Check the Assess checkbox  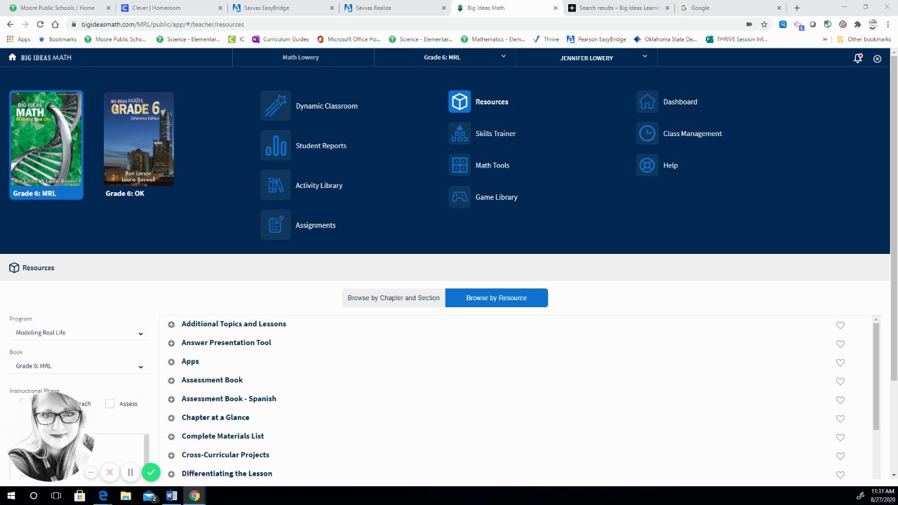(109, 403)
